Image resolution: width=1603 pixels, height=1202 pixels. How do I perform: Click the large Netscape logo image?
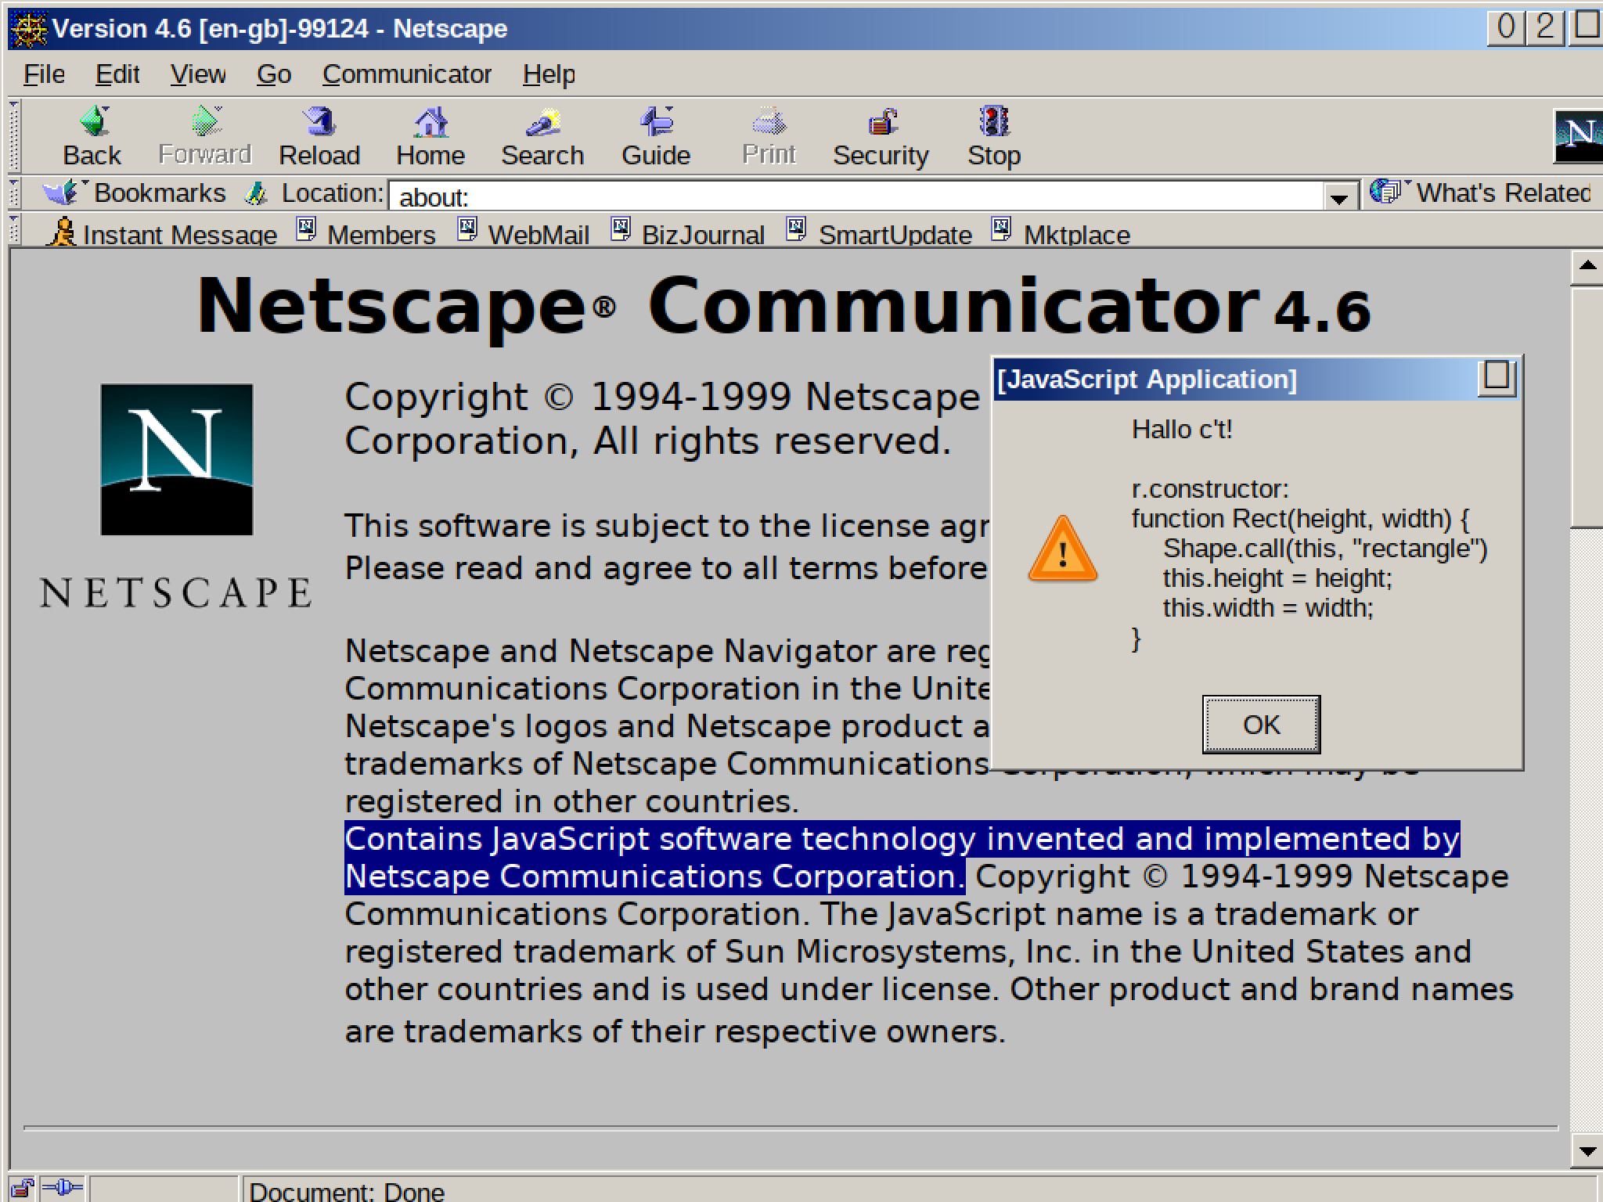pos(177,459)
